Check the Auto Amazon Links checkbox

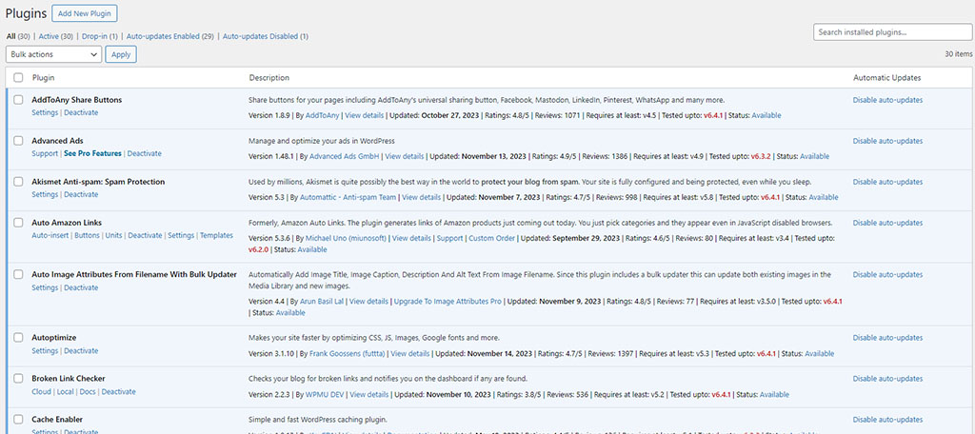click(x=19, y=223)
